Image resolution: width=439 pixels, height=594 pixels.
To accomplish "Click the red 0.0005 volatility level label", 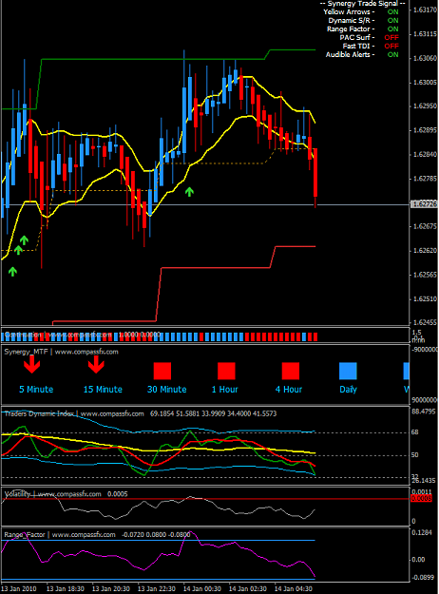I will (x=422, y=499).
